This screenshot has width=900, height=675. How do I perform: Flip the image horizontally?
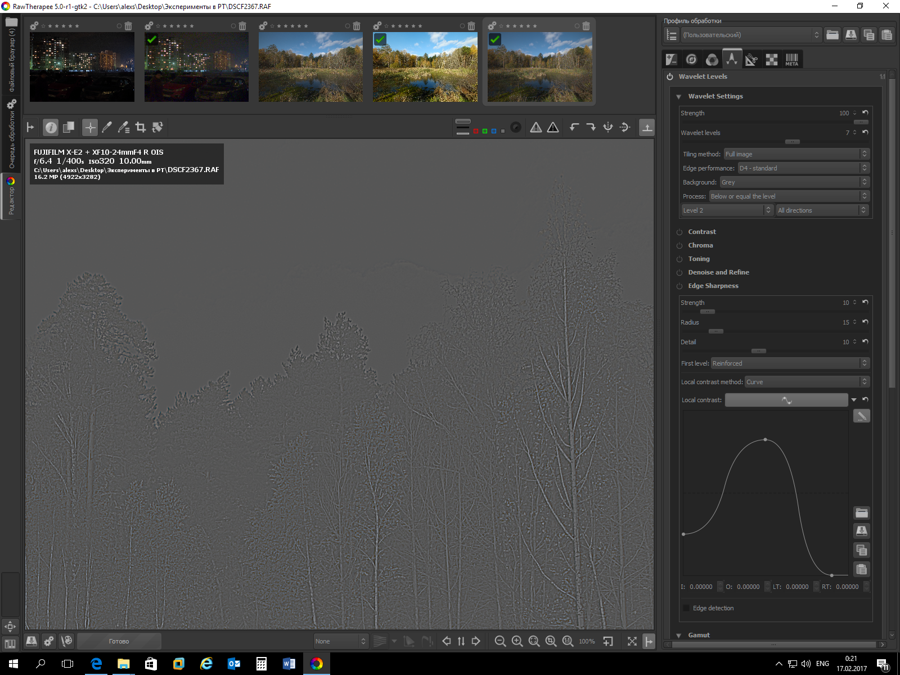coord(608,128)
